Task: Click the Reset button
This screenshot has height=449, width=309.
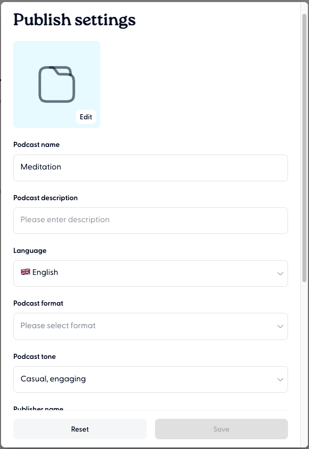Action: (80, 429)
